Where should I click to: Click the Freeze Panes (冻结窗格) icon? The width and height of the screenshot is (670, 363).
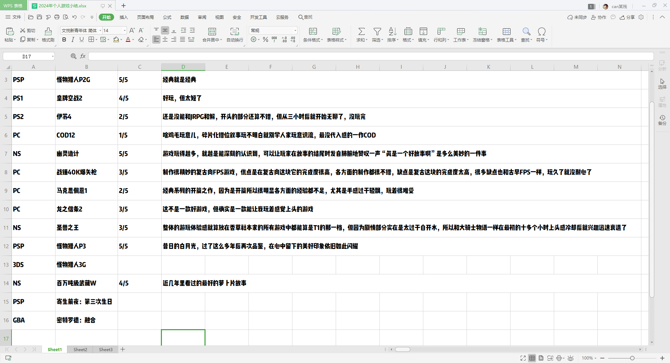coord(482,32)
